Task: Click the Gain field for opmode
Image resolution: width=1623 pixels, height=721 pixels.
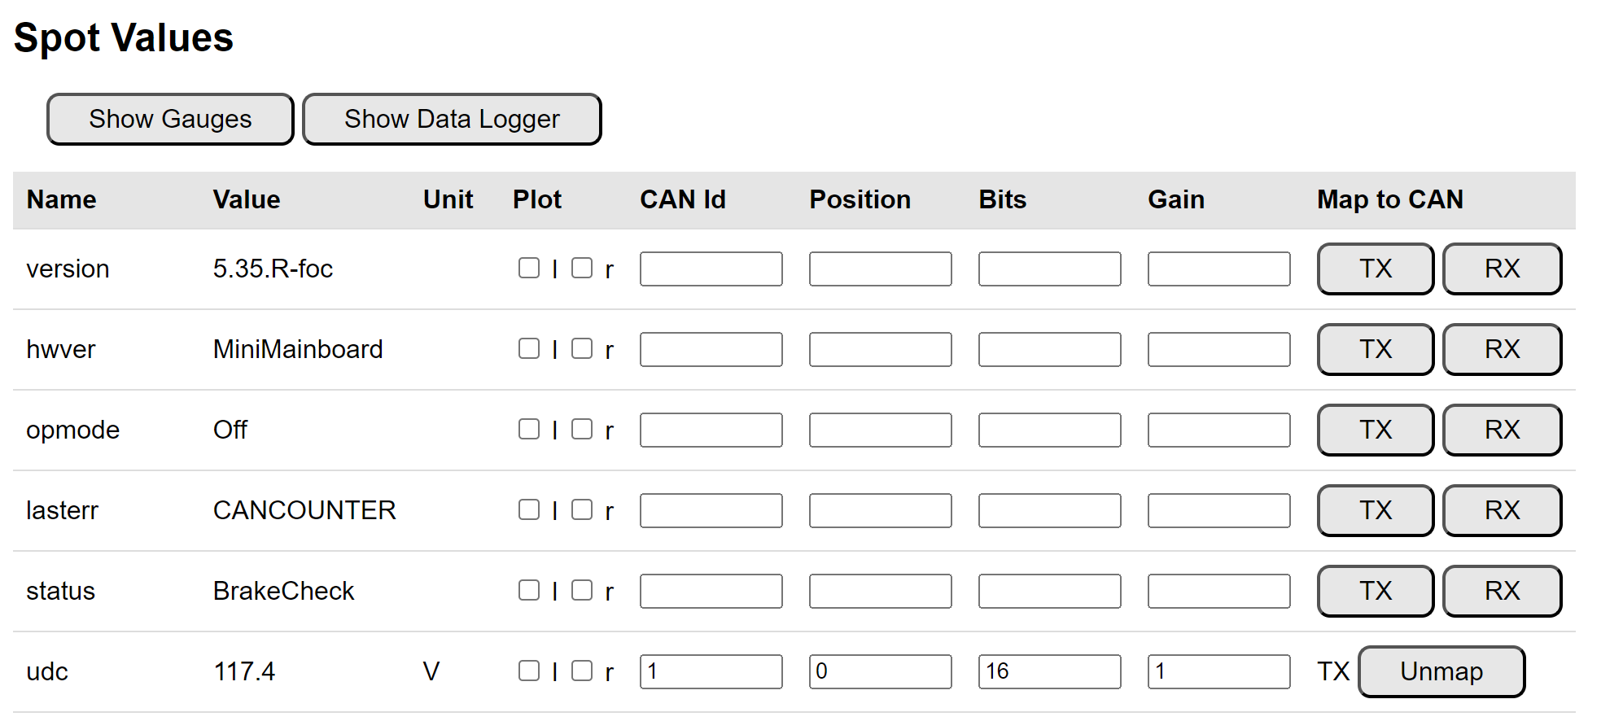Action: 1218,430
